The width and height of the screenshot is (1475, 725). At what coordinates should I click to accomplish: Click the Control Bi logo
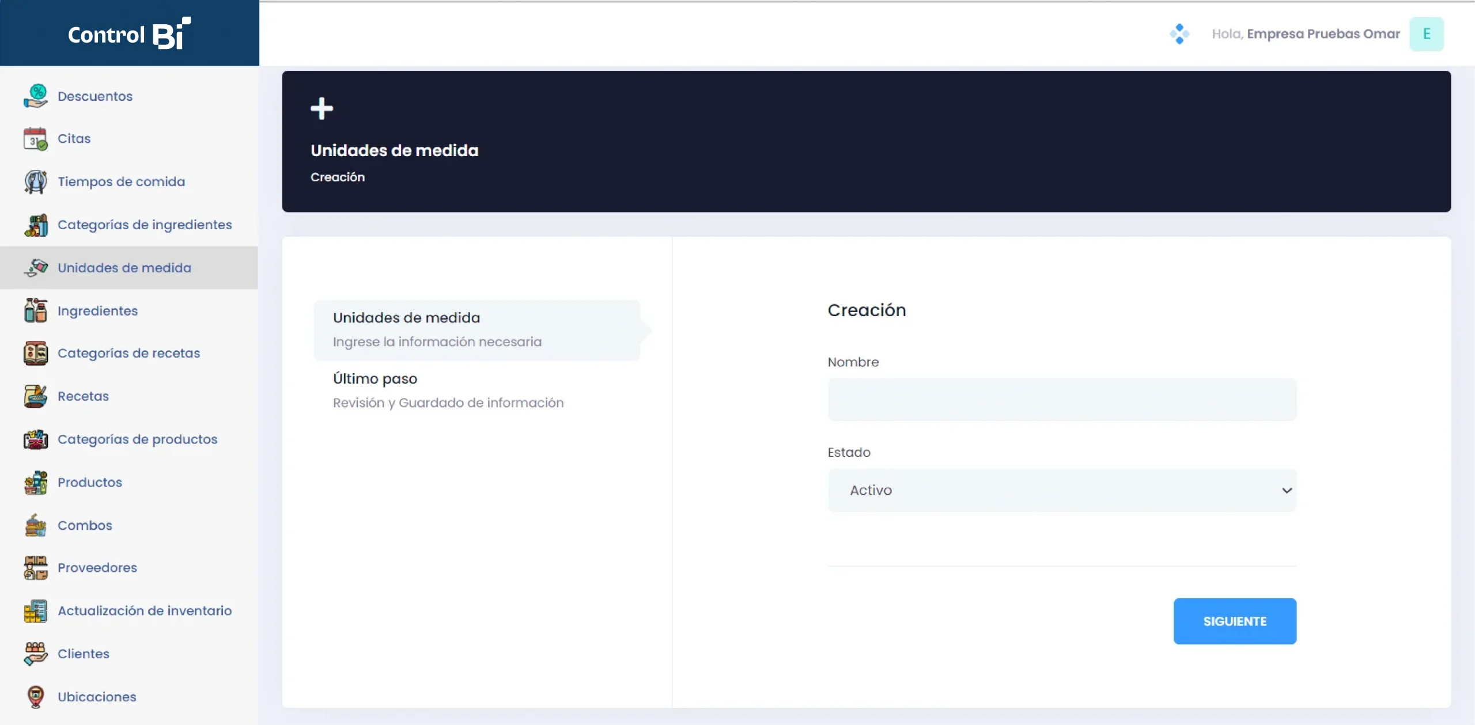(130, 33)
